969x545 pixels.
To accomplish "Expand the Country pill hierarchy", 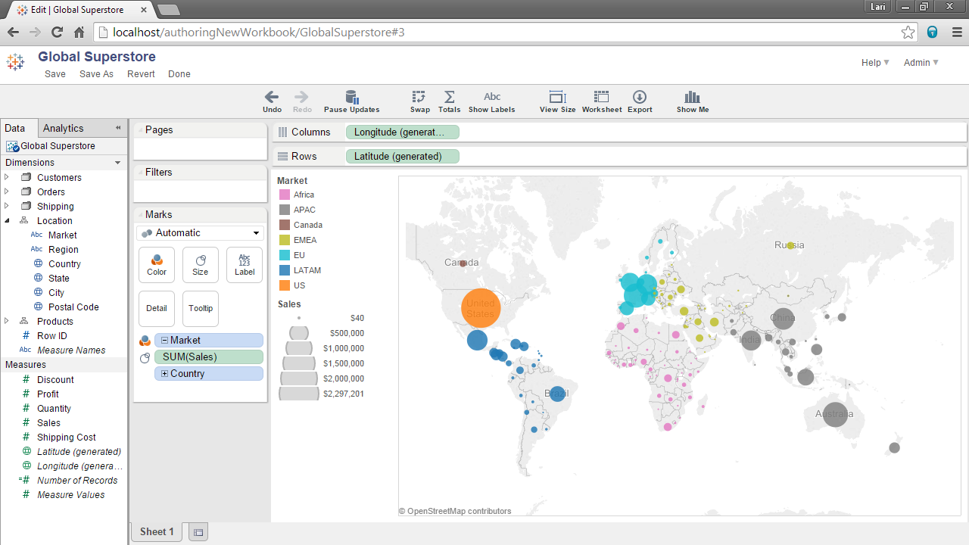I will (164, 374).
